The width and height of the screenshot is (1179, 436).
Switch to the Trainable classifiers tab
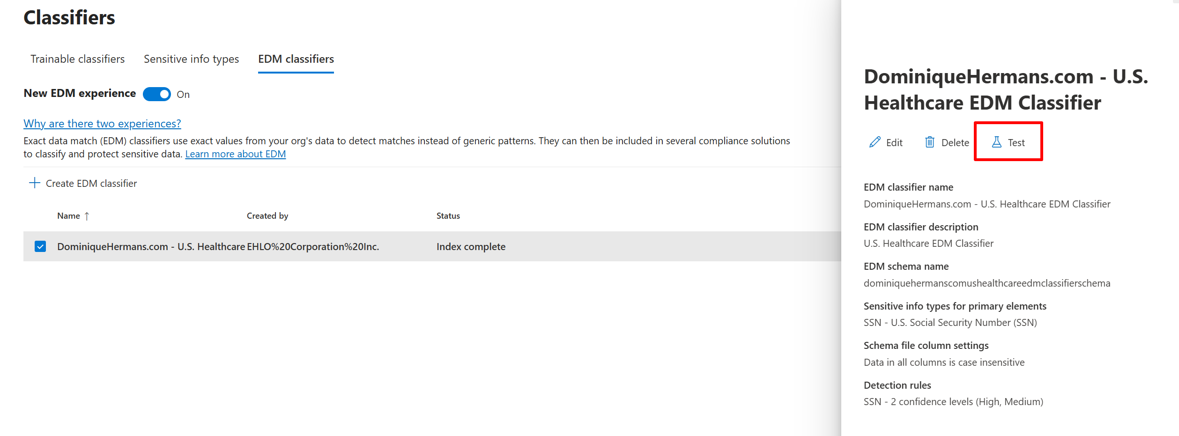click(77, 59)
